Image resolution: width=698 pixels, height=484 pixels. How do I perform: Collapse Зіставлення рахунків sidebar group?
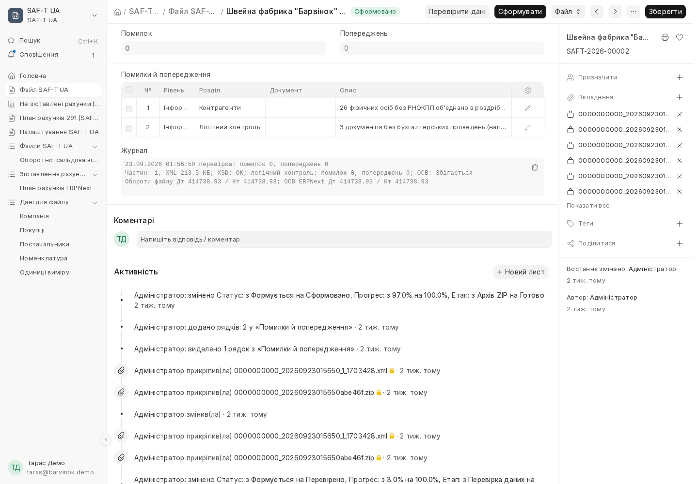(x=95, y=174)
